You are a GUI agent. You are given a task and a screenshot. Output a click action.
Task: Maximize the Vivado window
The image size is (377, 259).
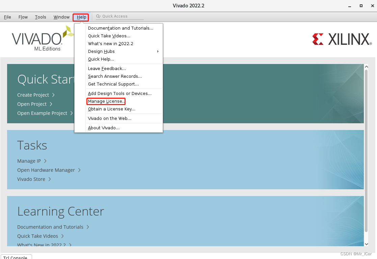click(x=361, y=6)
